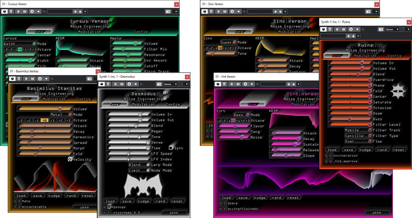Toggle the Velocity checkbox in Basimilus Iteritas
This screenshot has width=412, height=218.
pyautogui.click(x=71, y=159)
